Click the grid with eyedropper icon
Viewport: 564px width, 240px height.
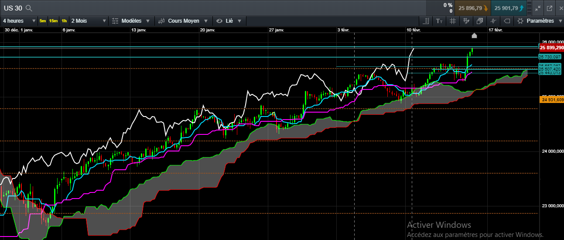466,21
